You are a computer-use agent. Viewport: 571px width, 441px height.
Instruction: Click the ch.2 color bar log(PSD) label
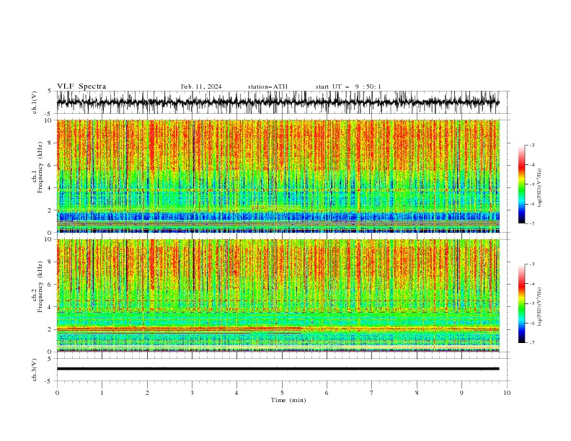point(539,307)
